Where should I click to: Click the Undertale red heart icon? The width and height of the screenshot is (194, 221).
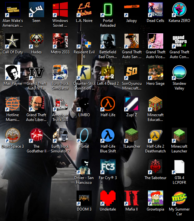click(108, 198)
